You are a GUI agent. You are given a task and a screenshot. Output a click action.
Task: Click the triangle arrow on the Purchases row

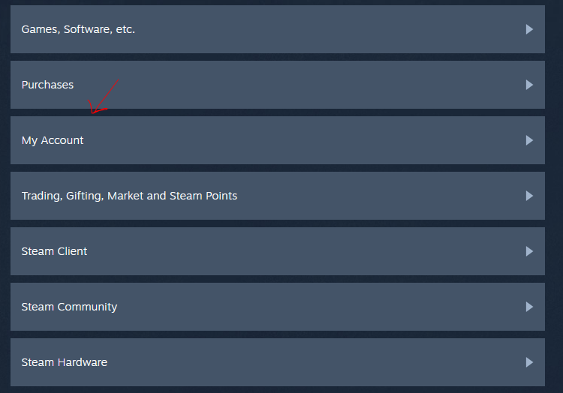(x=529, y=85)
